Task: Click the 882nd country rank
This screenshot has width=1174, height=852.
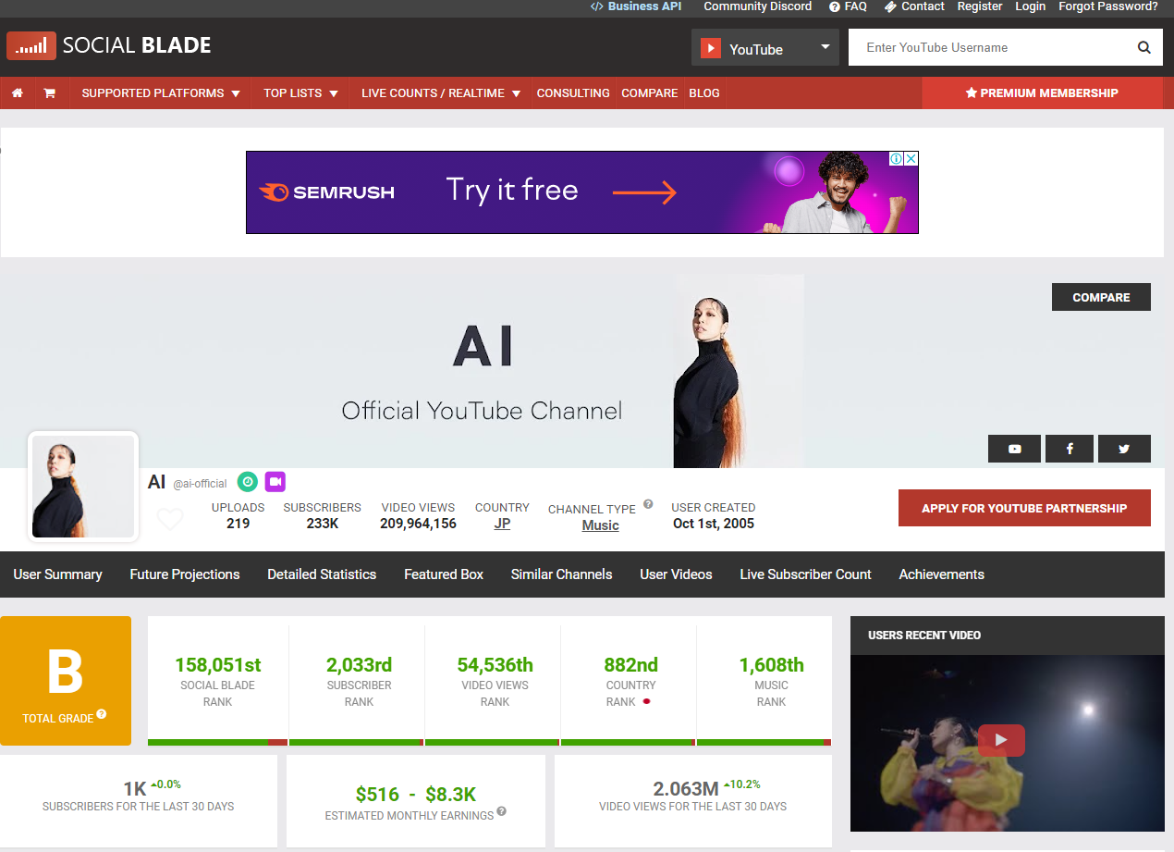Action: pyautogui.click(x=630, y=664)
